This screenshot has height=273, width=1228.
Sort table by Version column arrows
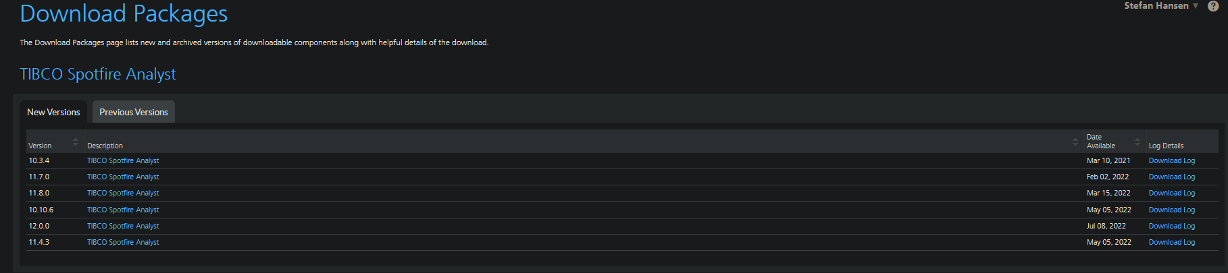(76, 142)
